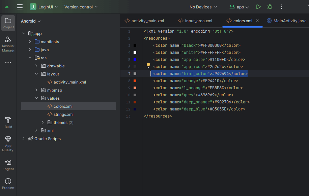Click the app_icon dark gutter swatch
Image resolution: width=309 pixels, height=196 pixels.
pos(135,67)
